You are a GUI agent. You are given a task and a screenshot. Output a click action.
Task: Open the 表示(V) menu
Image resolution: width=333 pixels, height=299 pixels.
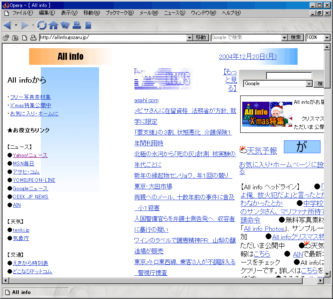click(x=69, y=13)
